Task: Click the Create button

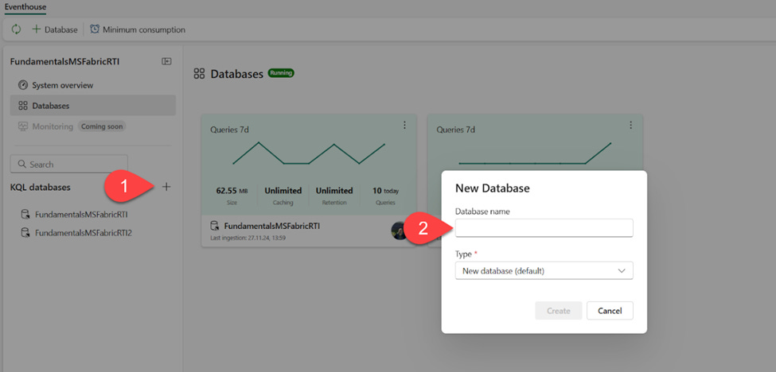Action: pyautogui.click(x=558, y=311)
